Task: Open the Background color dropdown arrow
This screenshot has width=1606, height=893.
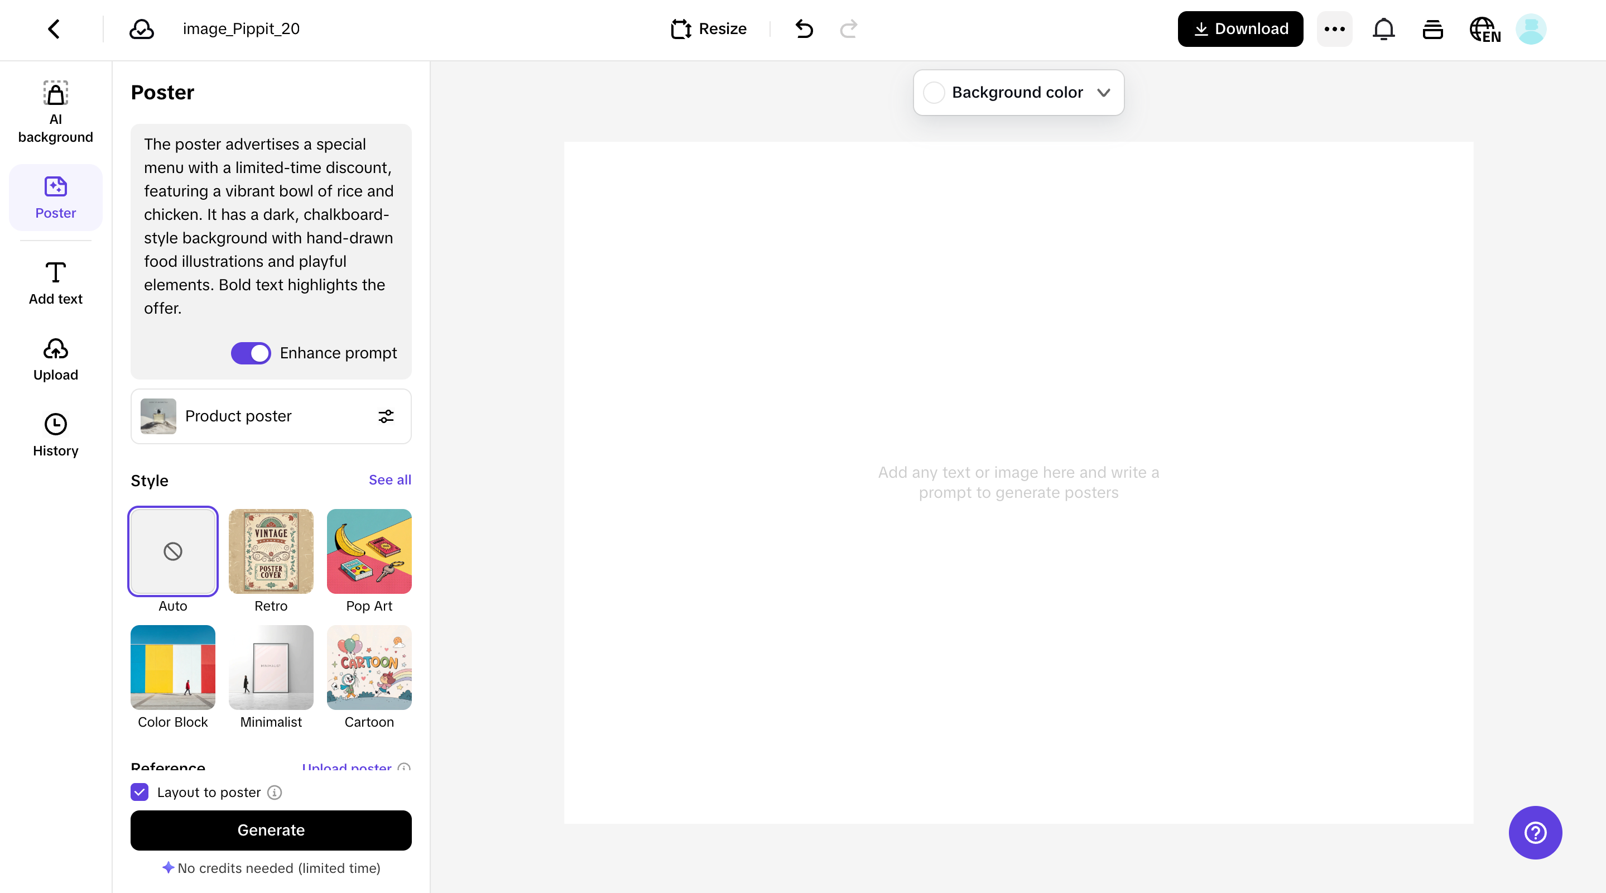Action: click(1104, 92)
